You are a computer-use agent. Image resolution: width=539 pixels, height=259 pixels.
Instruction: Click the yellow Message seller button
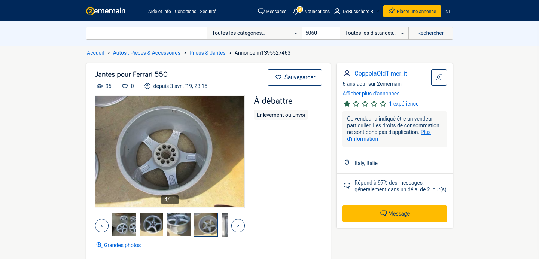click(395, 214)
